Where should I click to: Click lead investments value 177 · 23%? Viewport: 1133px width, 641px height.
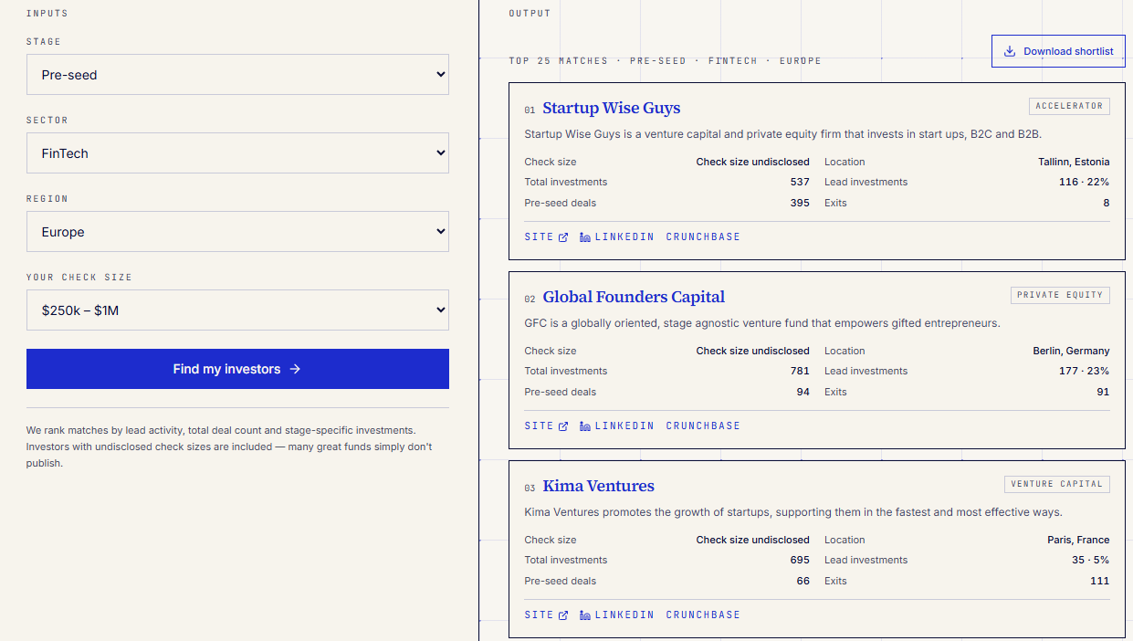[x=1084, y=371]
